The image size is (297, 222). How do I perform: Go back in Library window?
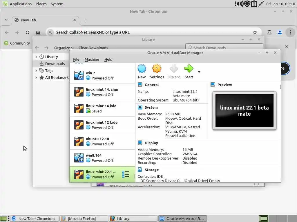tap(37, 48)
